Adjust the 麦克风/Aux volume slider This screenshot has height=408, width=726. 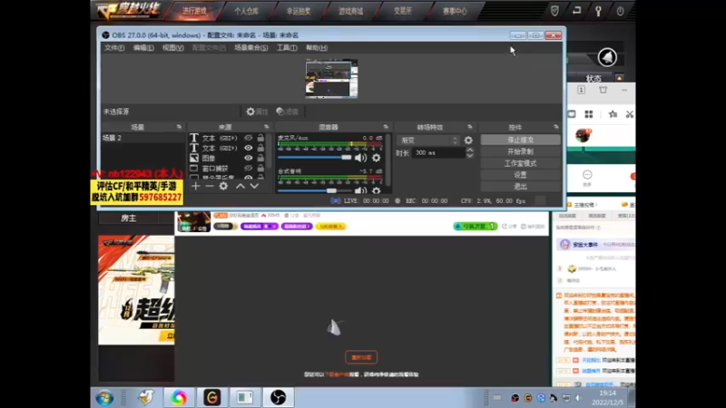coord(314,158)
